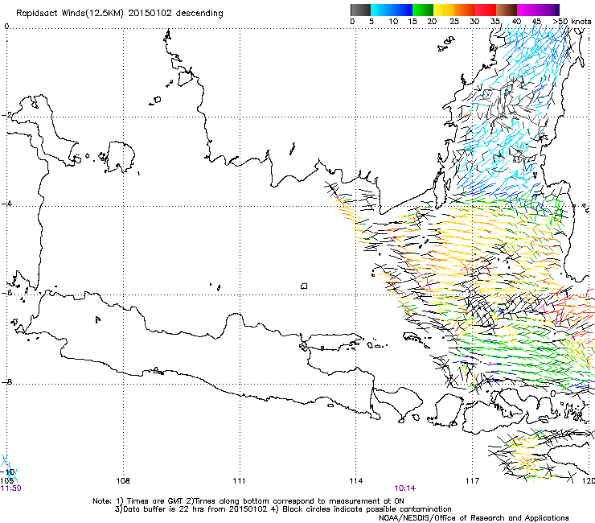Click the legend number 10
This screenshot has width=595, height=523.
393,21
